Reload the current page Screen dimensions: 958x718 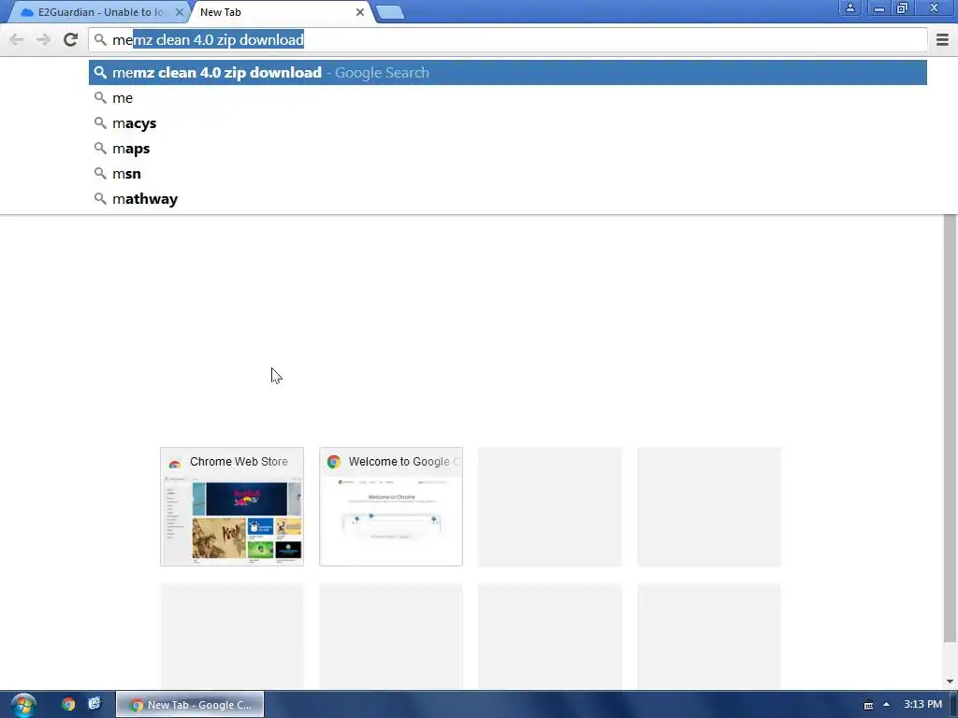point(70,39)
